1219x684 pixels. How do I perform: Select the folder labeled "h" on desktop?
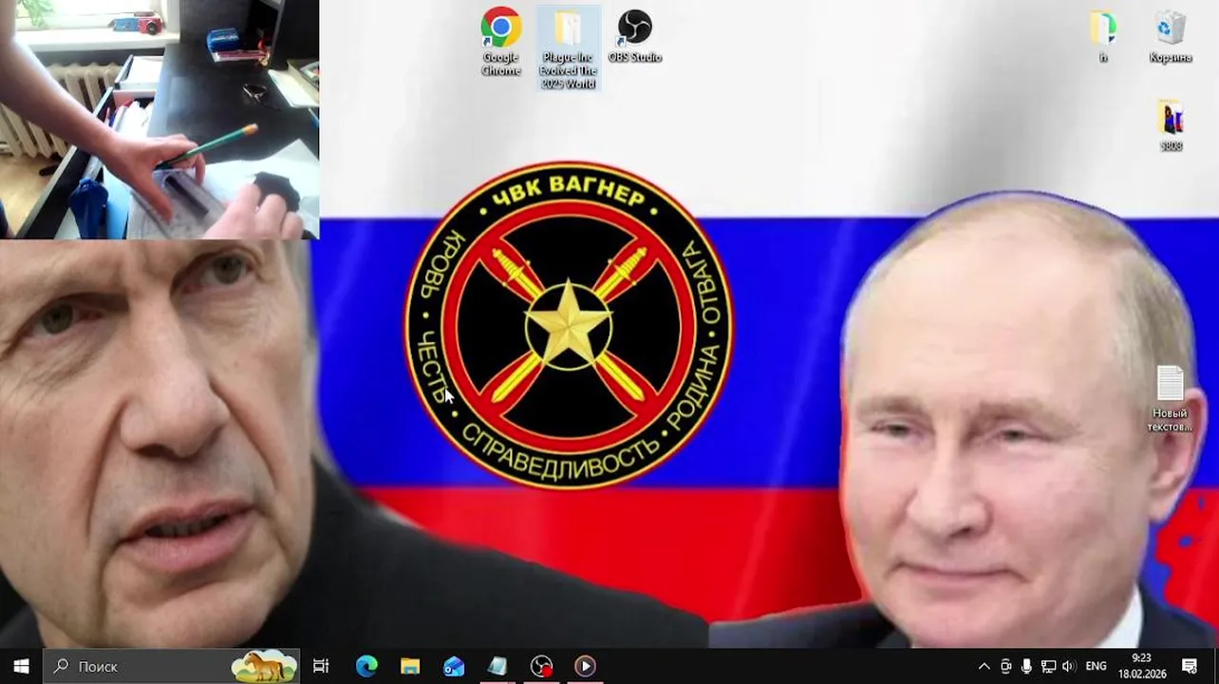[x=1103, y=36]
